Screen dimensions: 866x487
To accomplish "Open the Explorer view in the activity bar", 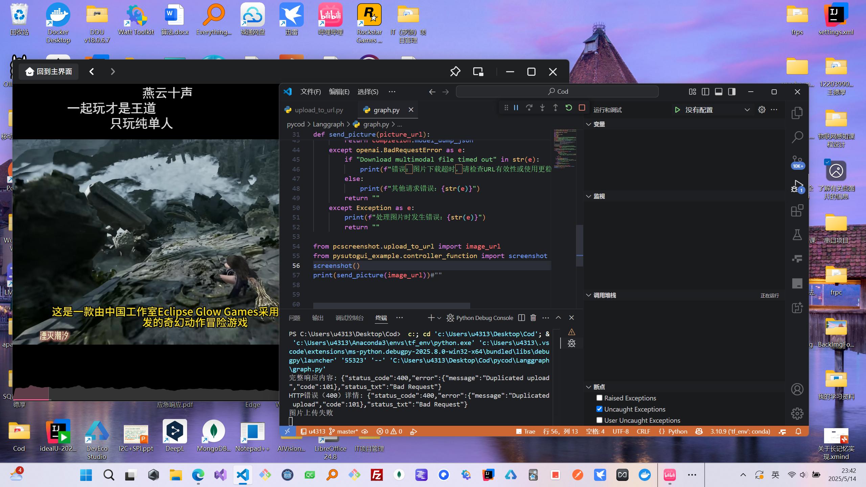I will [x=797, y=113].
